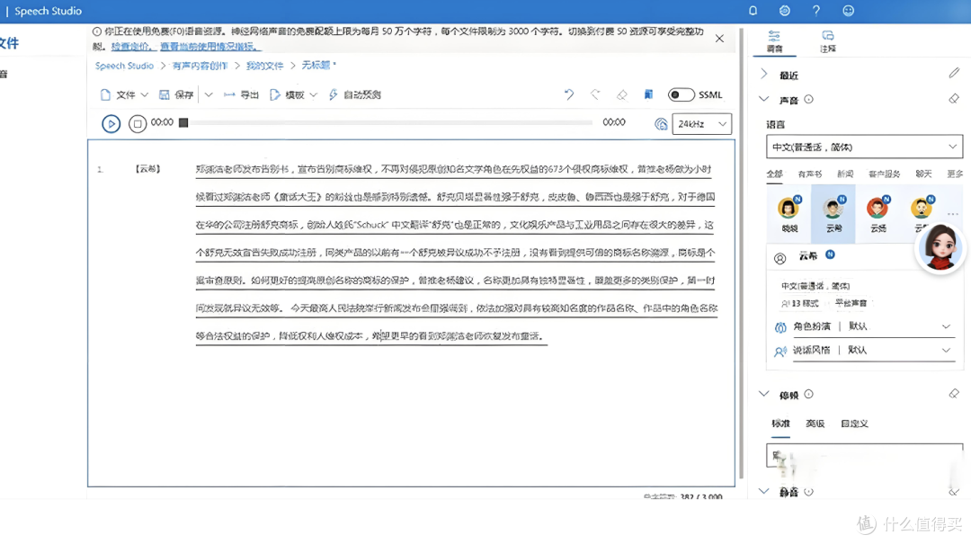971x544 pixels.
Task: Open the 检查定价 pricing link
Action: tap(132, 47)
